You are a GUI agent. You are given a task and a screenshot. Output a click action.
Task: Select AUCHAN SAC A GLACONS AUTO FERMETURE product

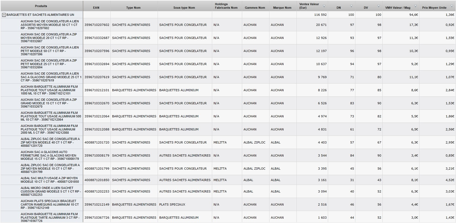(50, 155)
